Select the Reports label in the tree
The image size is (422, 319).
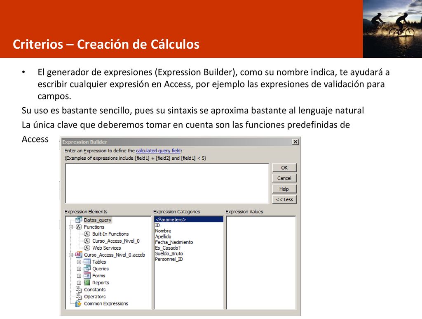point(101,283)
